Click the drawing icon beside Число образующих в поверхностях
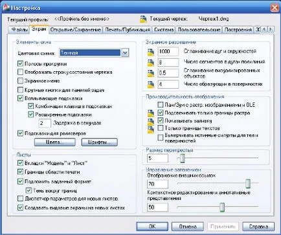This screenshot has width=281, height=235. [151, 84]
